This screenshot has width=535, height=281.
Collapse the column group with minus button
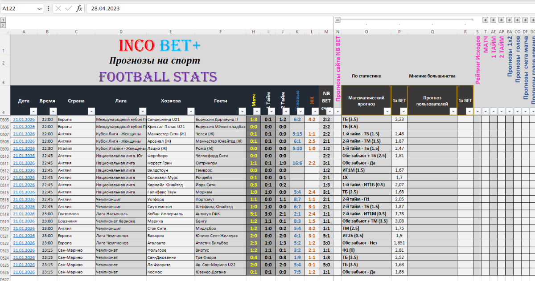click(x=337, y=20)
